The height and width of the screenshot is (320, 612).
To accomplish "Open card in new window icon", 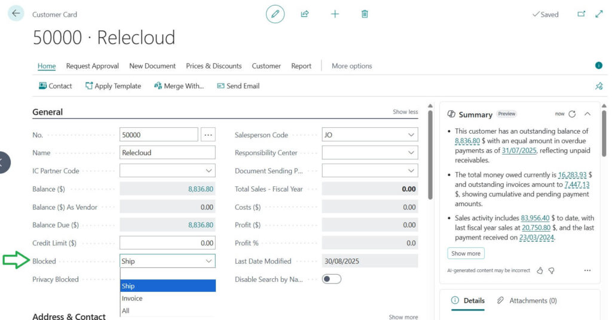I will click(x=581, y=14).
